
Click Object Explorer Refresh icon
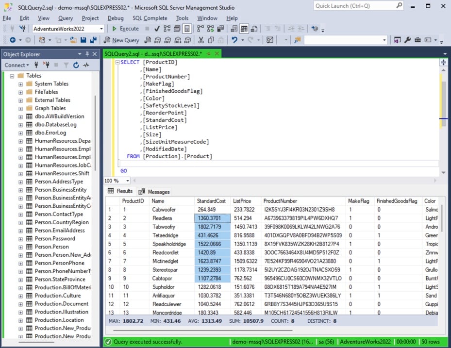click(76, 65)
